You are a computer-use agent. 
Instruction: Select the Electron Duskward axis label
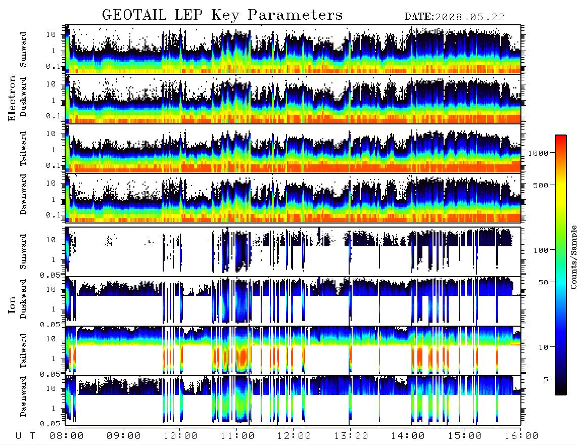(23, 97)
